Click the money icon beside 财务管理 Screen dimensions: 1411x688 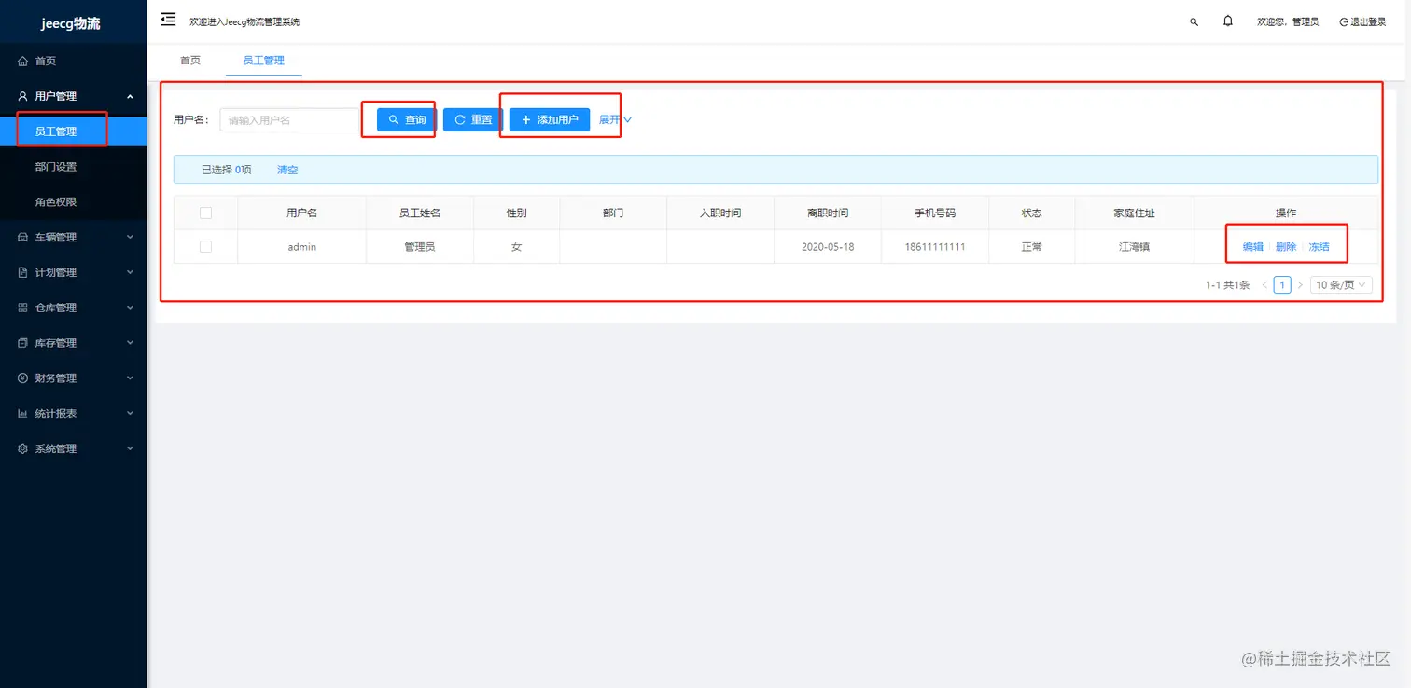tap(23, 378)
